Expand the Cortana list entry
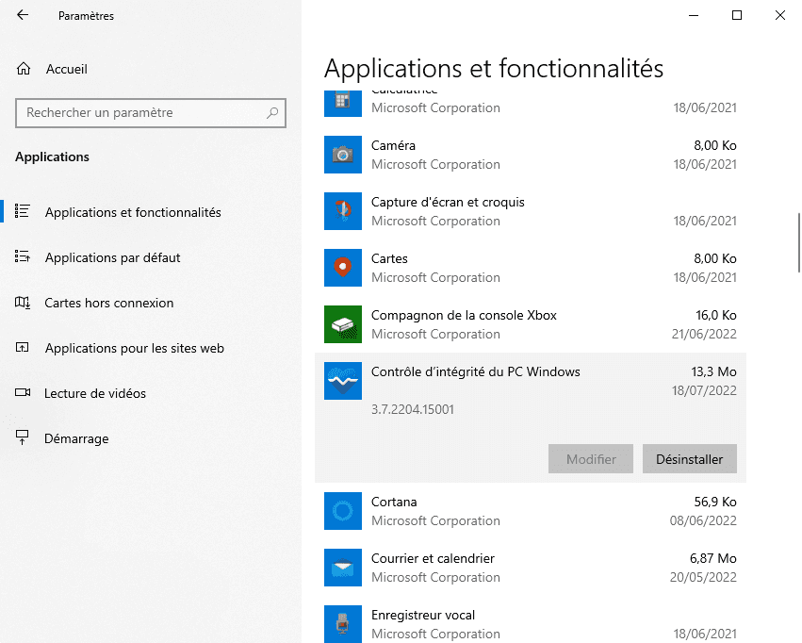The height and width of the screenshot is (643, 802). pyautogui.click(x=528, y=511)
